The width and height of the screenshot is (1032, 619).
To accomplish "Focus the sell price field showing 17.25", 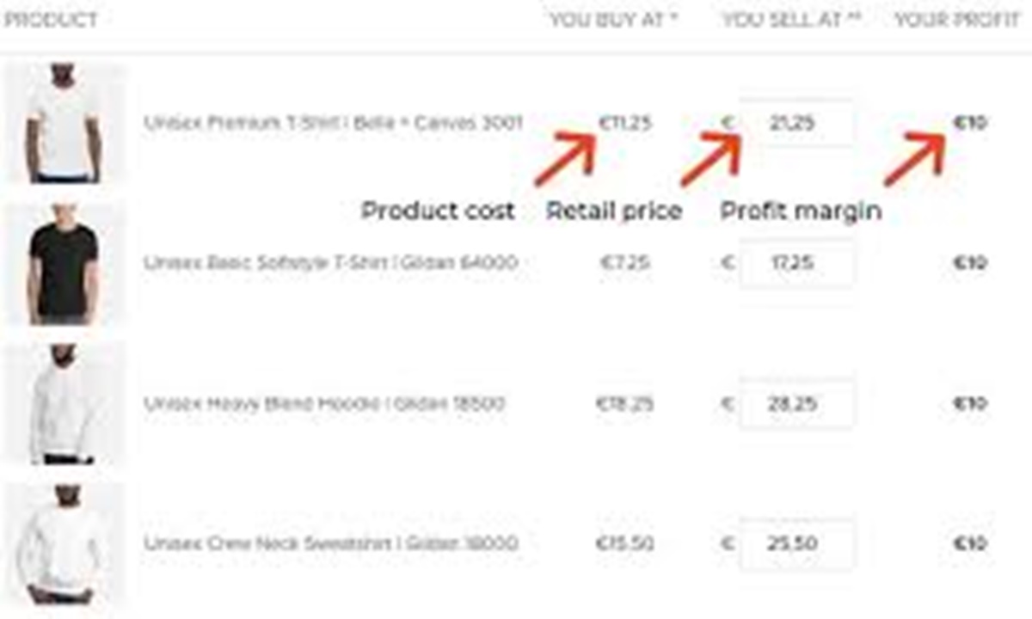I will pos(796,263).
